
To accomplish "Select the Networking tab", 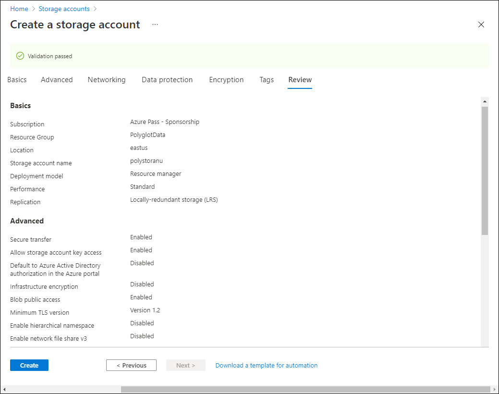I will click(x=107, y=80).
